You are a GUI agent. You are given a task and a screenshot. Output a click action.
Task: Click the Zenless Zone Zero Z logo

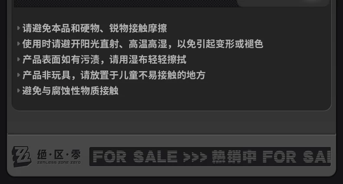21,157
